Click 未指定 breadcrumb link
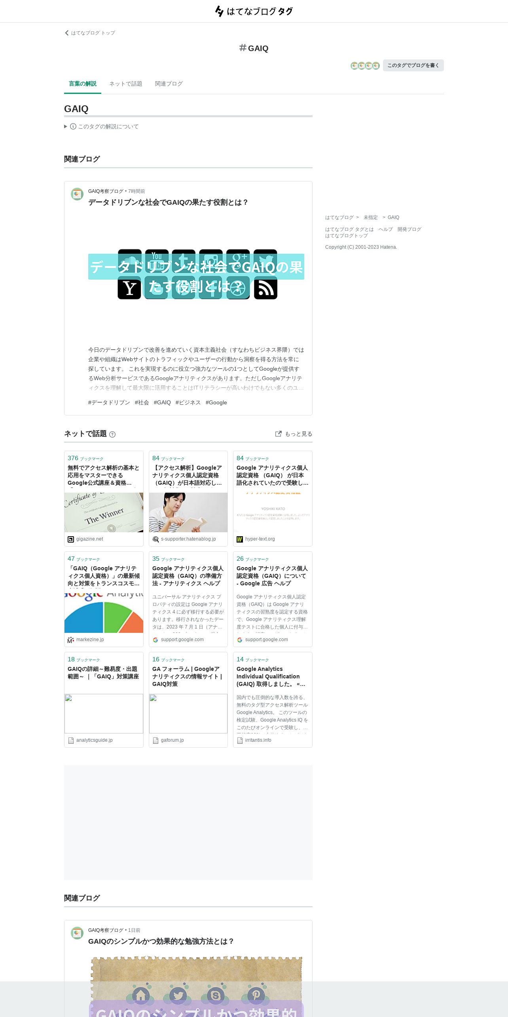Screen dimensions: 508x1017 [370, 217]
